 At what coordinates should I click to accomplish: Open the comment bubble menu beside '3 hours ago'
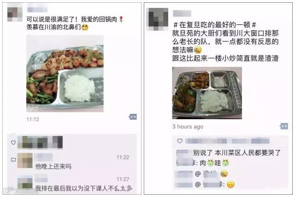click(284, 126)
